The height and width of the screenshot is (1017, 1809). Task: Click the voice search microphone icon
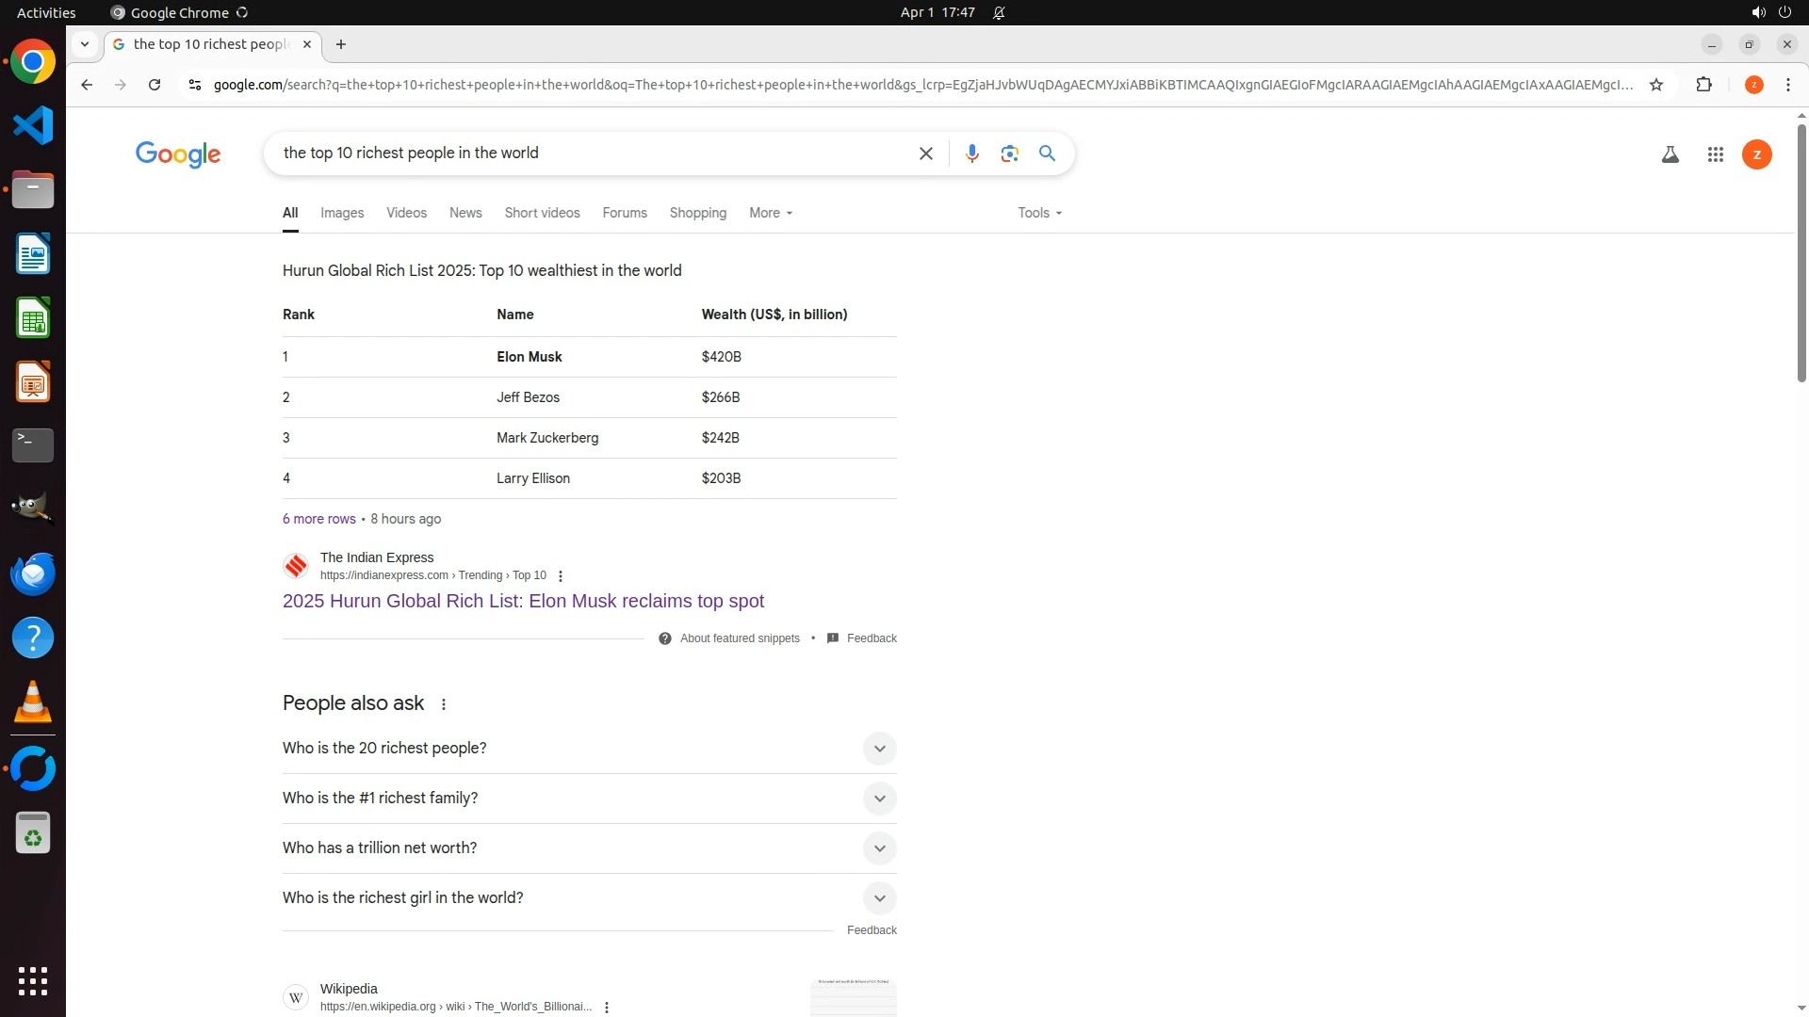click(971, 153)
